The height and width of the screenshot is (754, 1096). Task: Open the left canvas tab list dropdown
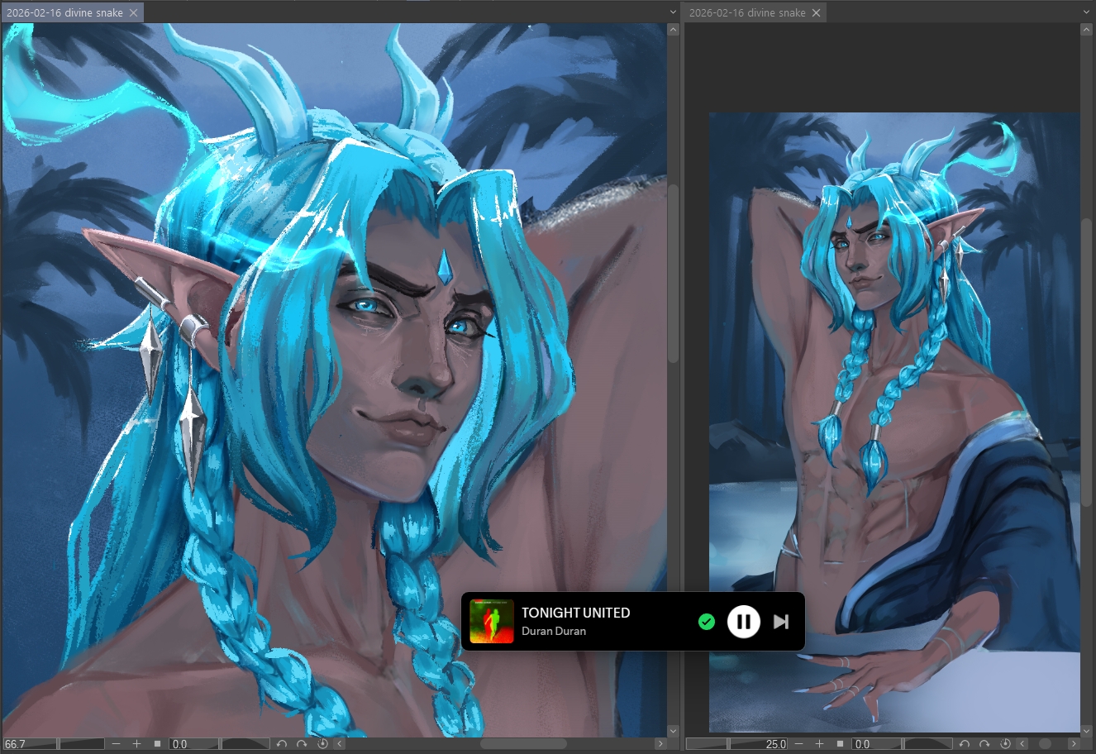[673, 12]
